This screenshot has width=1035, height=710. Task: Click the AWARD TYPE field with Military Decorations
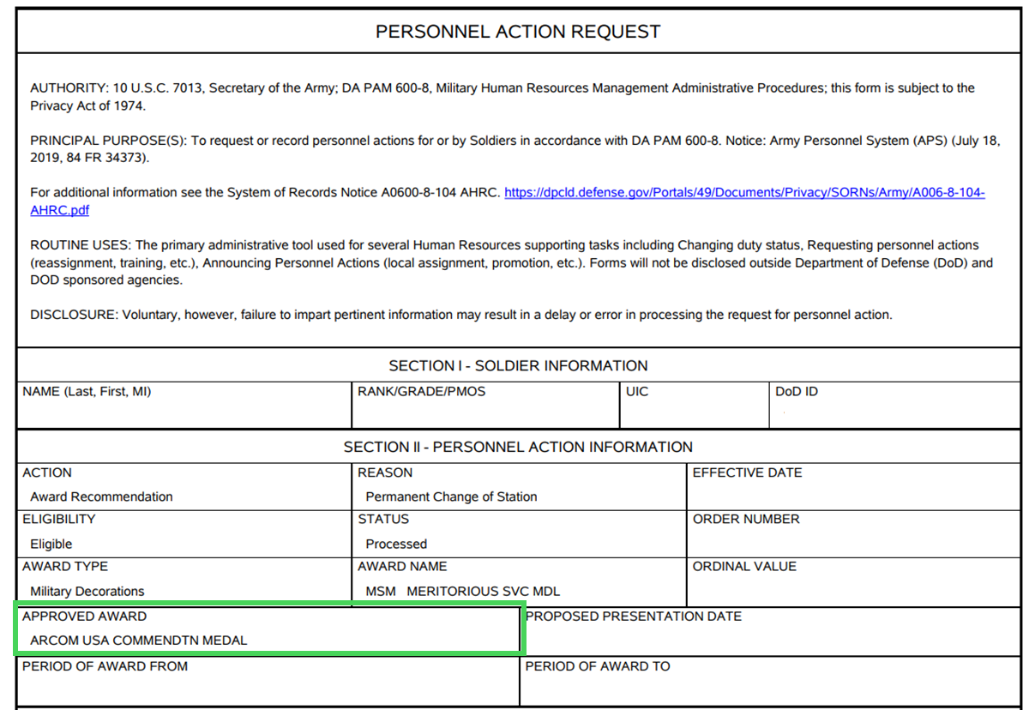tap(184, 581)
